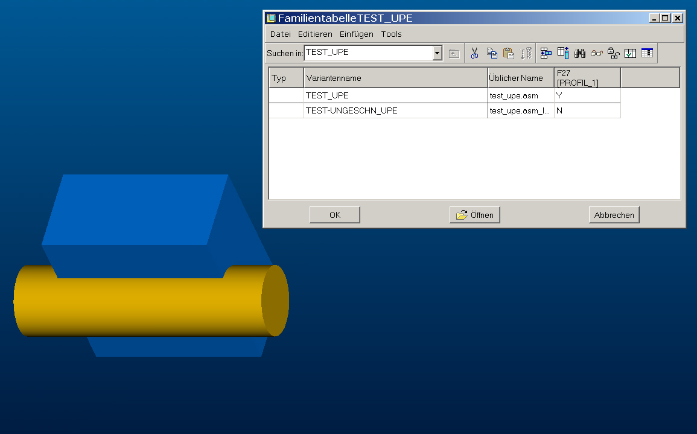Click the Typ cell of TEST_UPE row
This screenshot has width=697, height=434.
click(286, 95)
